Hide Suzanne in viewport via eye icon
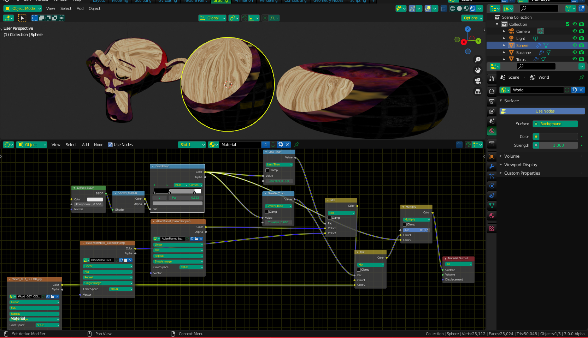The image size is (588, 338). (575, 52)
